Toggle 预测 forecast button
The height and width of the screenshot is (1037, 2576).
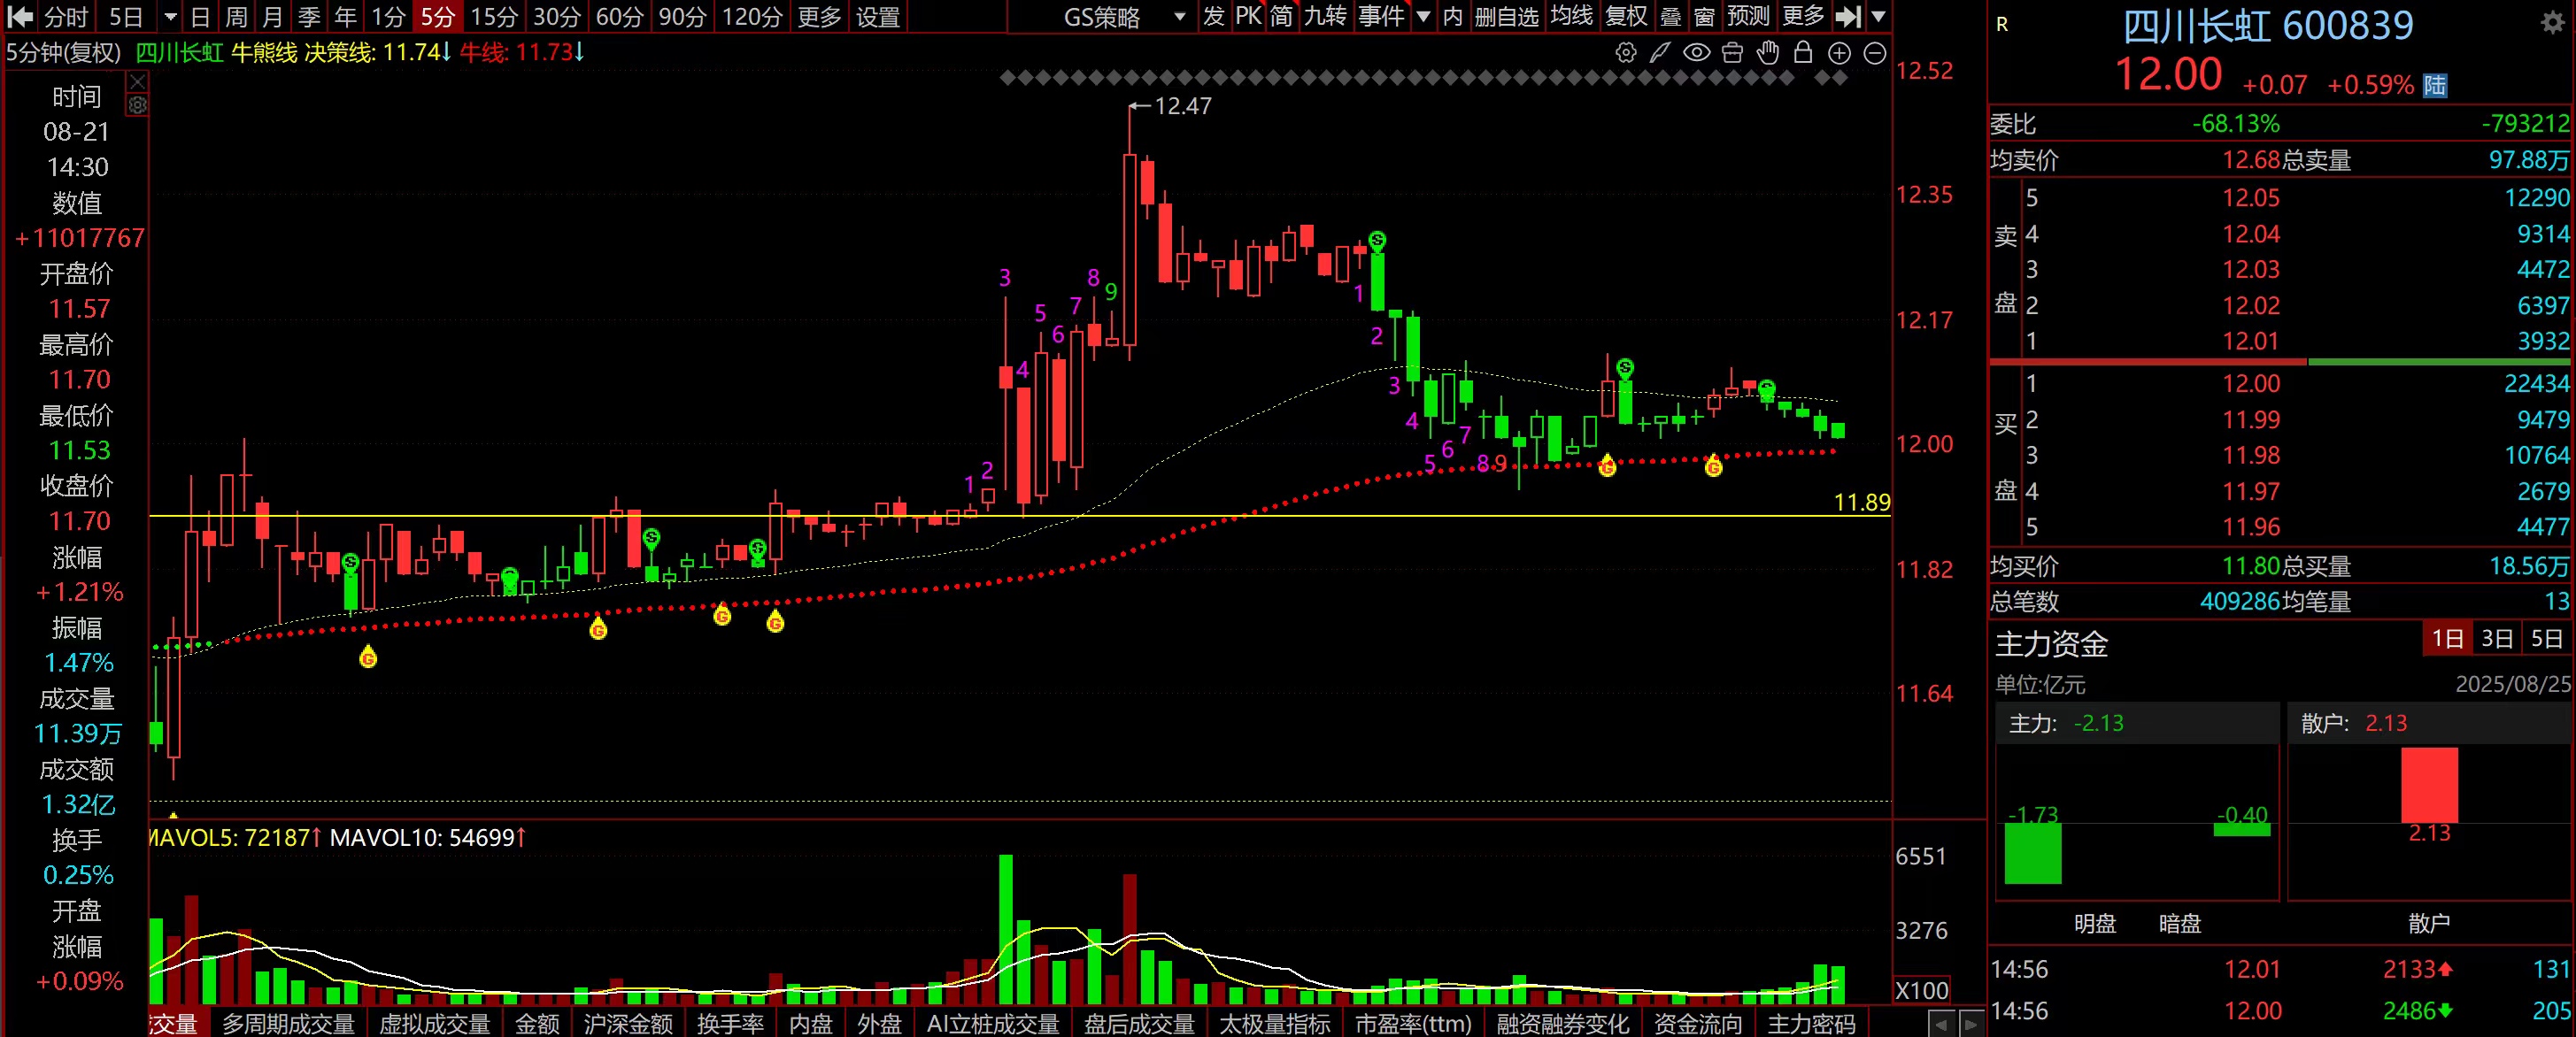(x=1748, y=16)
